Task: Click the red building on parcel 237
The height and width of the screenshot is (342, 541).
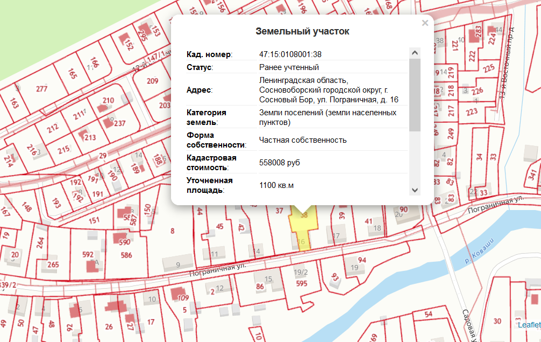Action: (109, 121)
